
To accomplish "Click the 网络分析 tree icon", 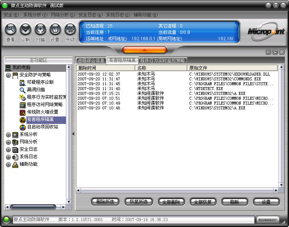I will pyautogui.click(x=15, y=142).
